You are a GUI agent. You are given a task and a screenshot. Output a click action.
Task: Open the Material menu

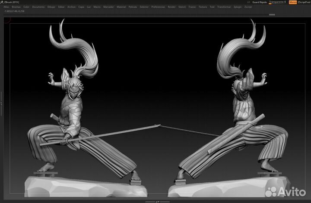pos(121,7)
